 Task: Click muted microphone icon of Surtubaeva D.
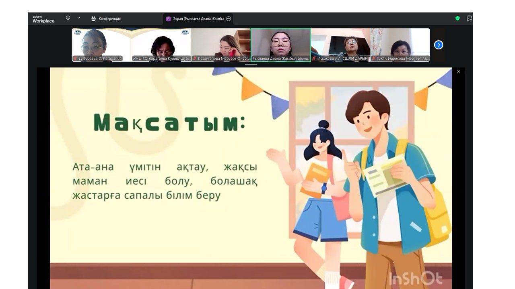75,59
